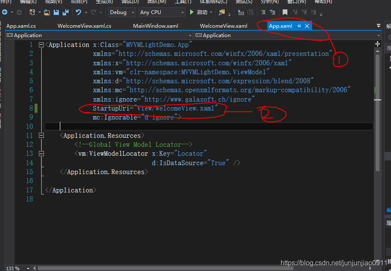Screen dimensions: 391x271
Task: Click mc:Ignorable attribute on line 9
Action: 115,117
